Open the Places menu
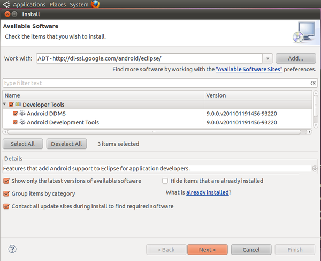Viewport: 321px width, 261px height. 58,4
